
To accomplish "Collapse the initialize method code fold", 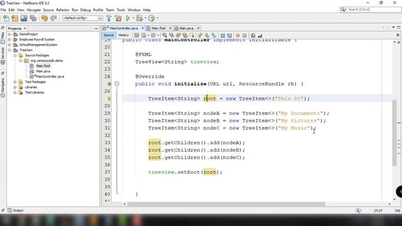I will 117,83.
